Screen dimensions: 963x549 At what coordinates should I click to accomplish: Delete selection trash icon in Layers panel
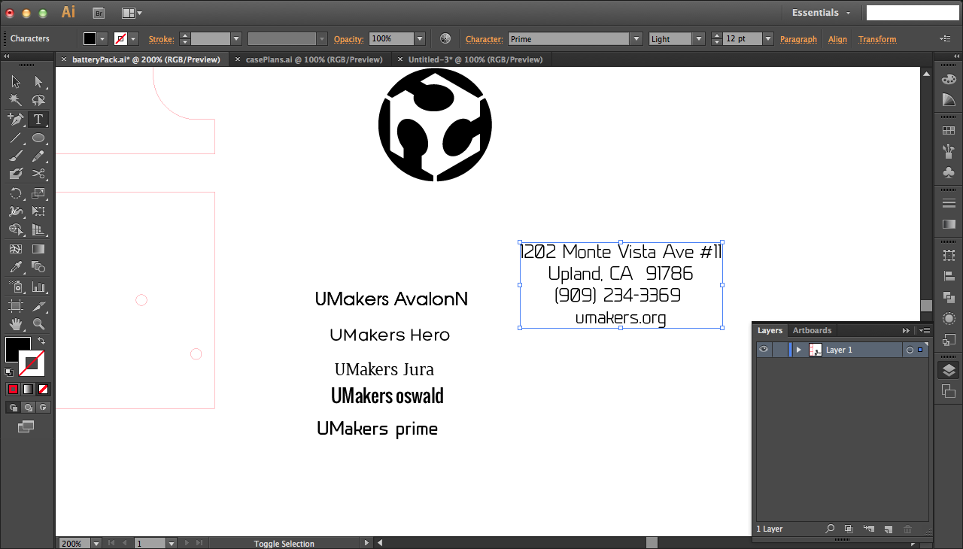coord(908,529)
